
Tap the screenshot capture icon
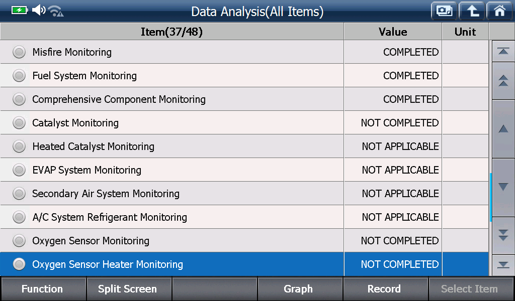[x=444, y=11]
